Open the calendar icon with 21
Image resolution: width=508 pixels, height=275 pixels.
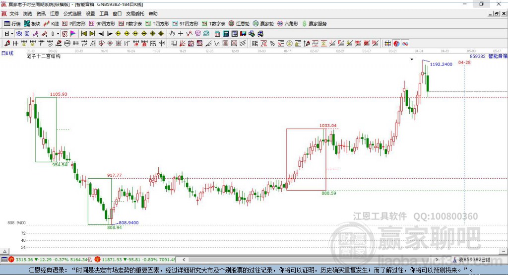pyautogui.click(x=217, y=34)
